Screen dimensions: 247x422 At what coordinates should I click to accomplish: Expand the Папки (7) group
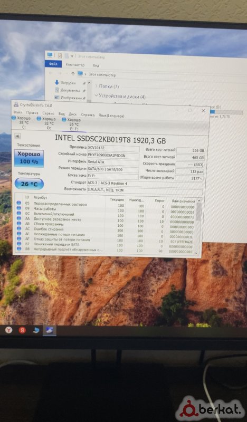pyautogui.click(x=97, y=86)
